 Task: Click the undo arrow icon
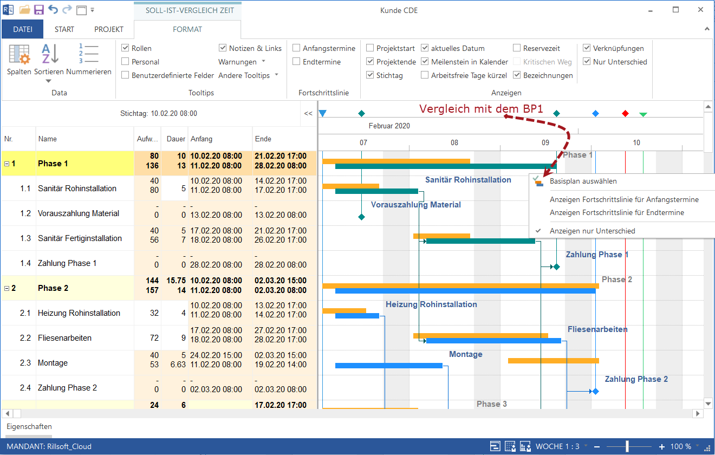click(53, 10)
